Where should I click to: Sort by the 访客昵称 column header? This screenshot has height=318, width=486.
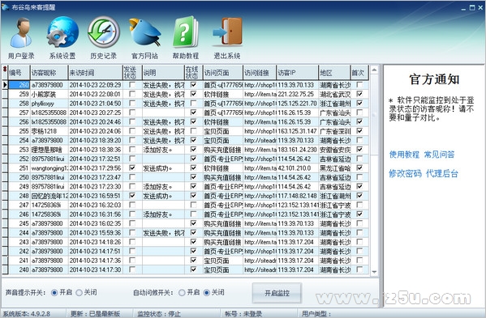click(49, 73)
